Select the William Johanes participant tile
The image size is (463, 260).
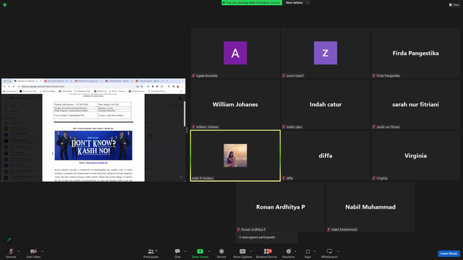pyautogui.click(x=235, y=104)
